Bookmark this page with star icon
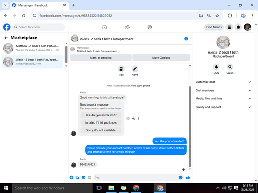The width and height of the screenshot is (258, 193). 217,16
